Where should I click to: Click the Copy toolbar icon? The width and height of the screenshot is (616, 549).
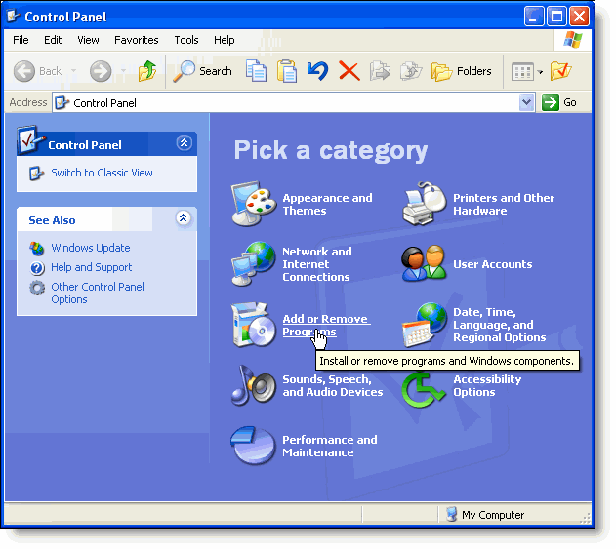coord(256,71)
